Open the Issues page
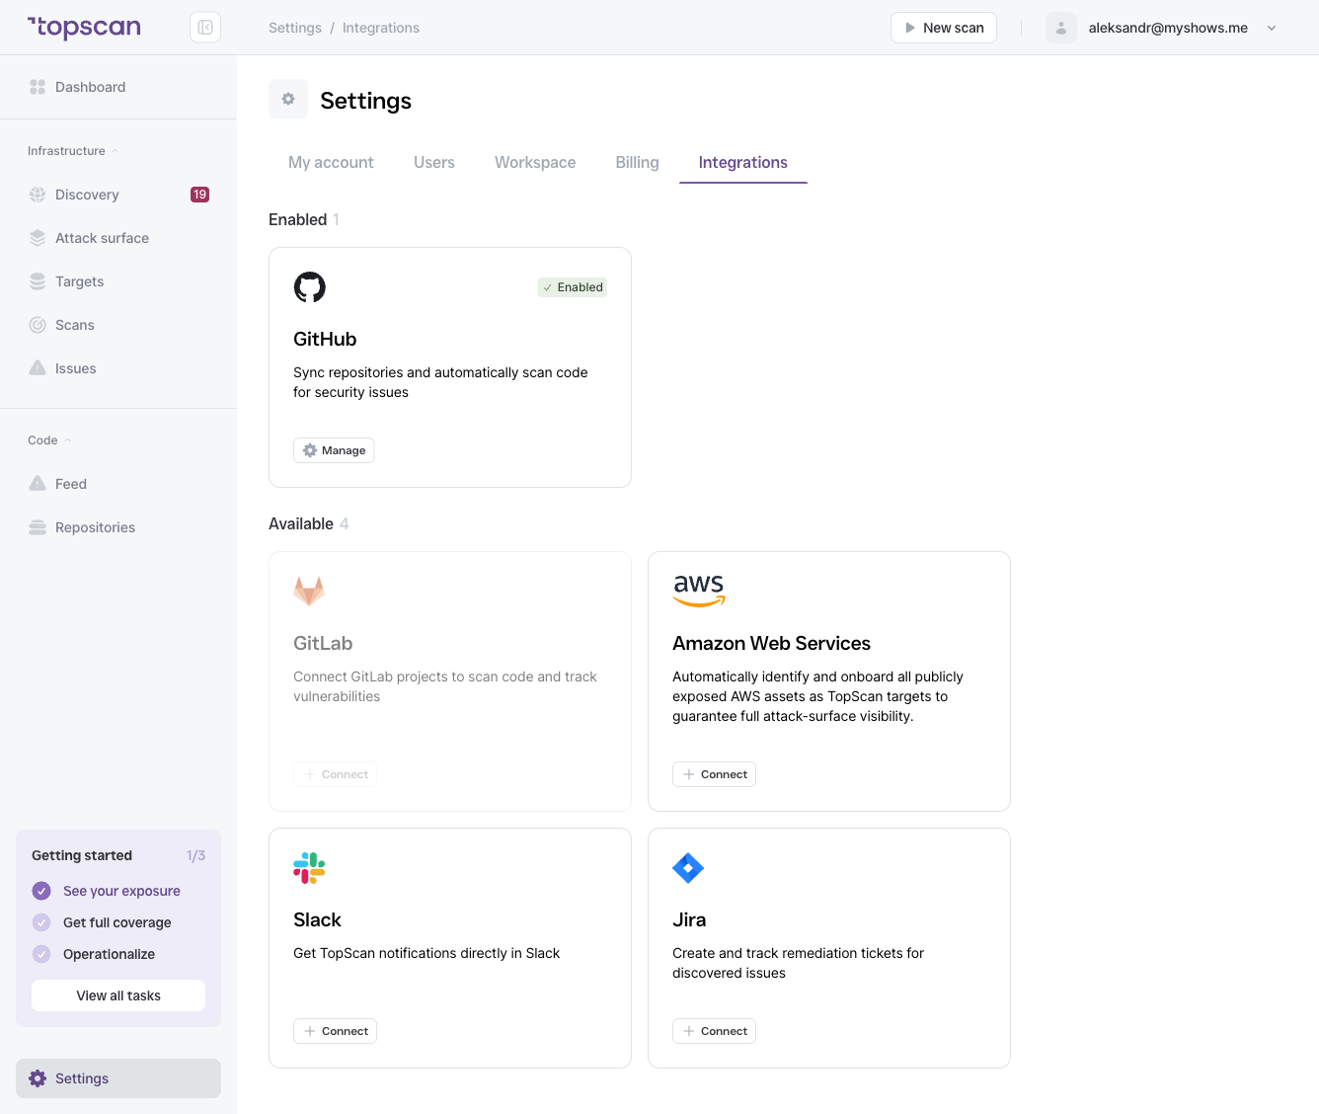 point(118,368)
